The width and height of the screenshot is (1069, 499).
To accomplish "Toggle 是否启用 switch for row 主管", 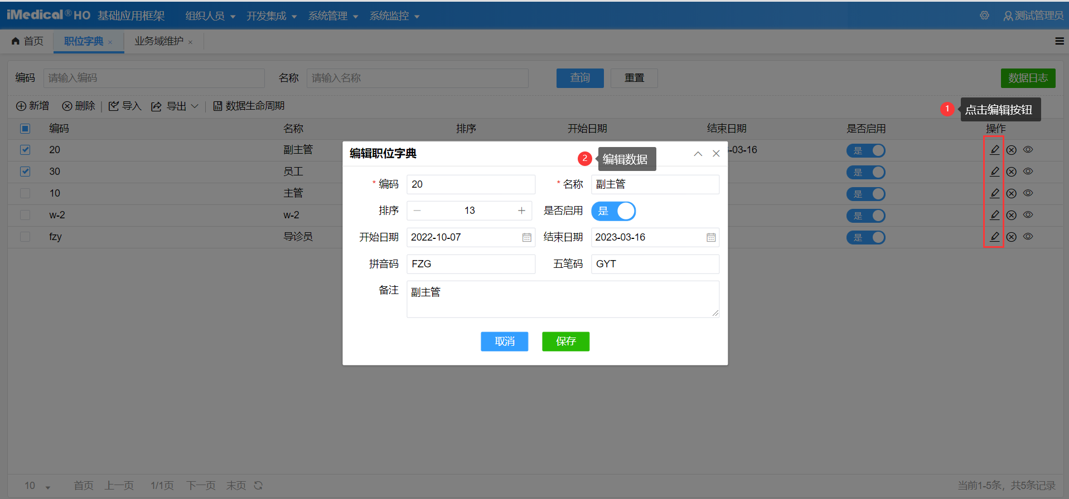I will coord(866,194).
